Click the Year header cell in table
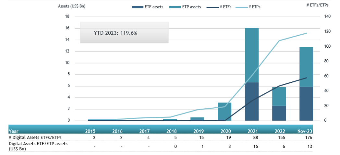Screen dimensions: 340x155 [14, 131]
